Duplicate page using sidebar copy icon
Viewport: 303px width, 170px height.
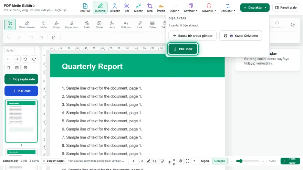coord(8,68)
